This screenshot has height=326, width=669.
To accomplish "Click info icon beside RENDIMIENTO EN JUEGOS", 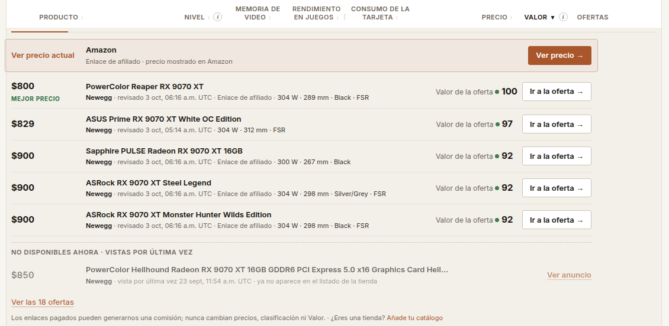I will (x=345, y=17).
